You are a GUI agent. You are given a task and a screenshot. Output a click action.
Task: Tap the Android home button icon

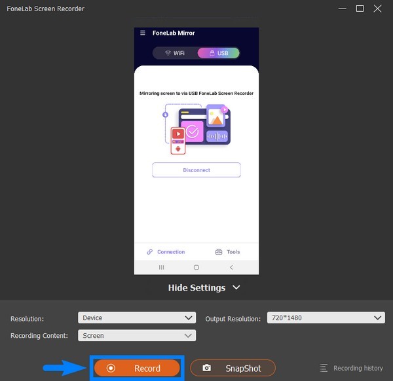[x=196, y=268]
